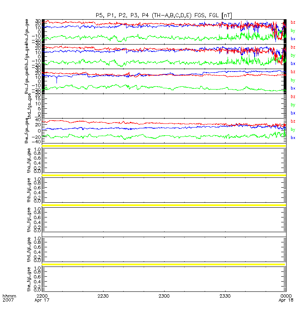Click the yellow bar above the thc_fgl_gse panel
The height and width of the screenshot is (327, 307).
pyautogui.click(x=164, y=205)
